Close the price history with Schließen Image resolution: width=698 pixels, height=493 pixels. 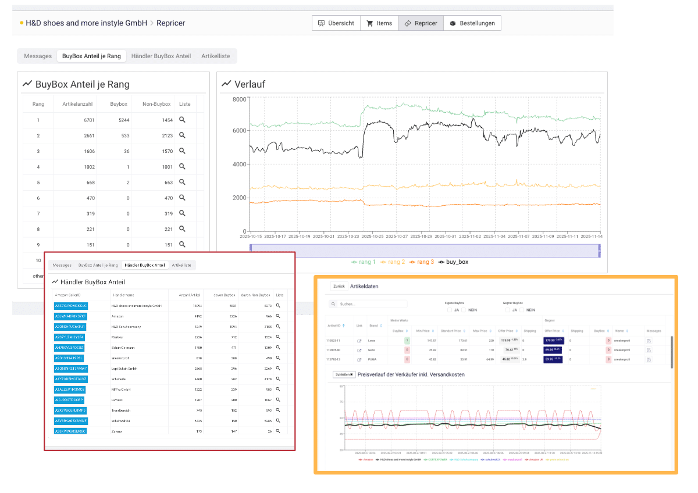[344, 374]
